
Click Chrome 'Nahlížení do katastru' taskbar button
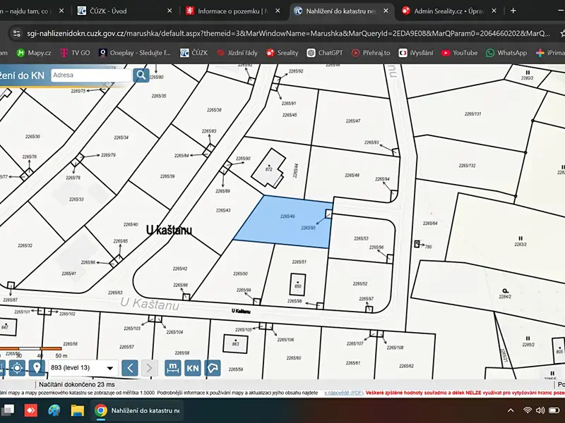point(137,410)
